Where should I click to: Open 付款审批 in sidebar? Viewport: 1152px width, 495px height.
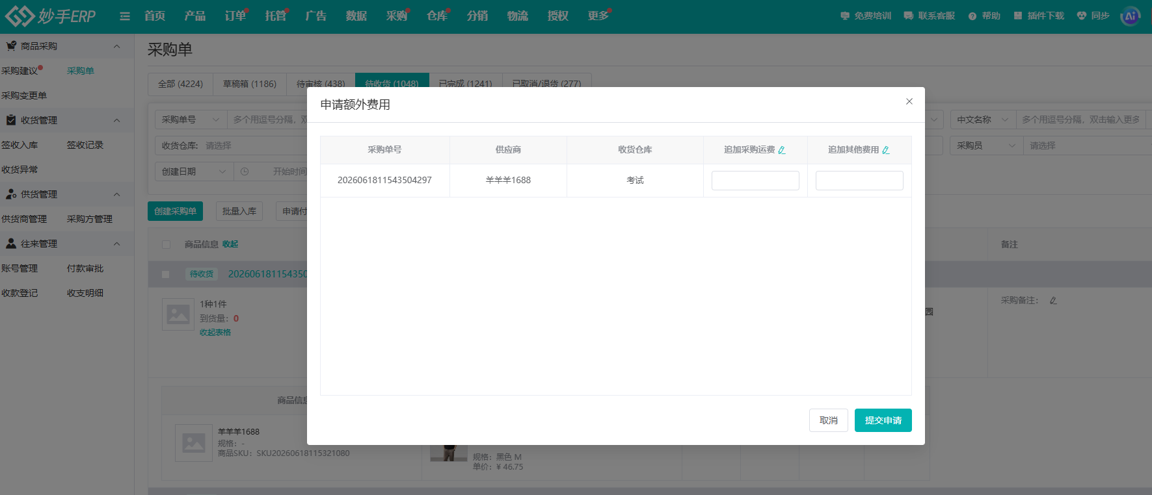pos(85,268)
